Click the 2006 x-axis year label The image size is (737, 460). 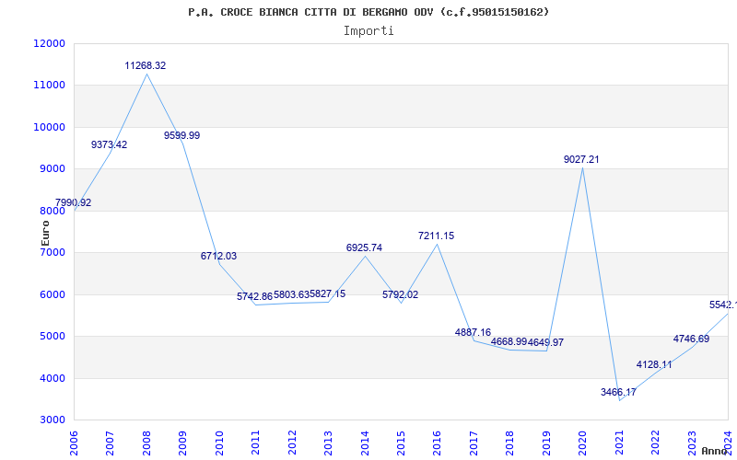tap(74, 443)
